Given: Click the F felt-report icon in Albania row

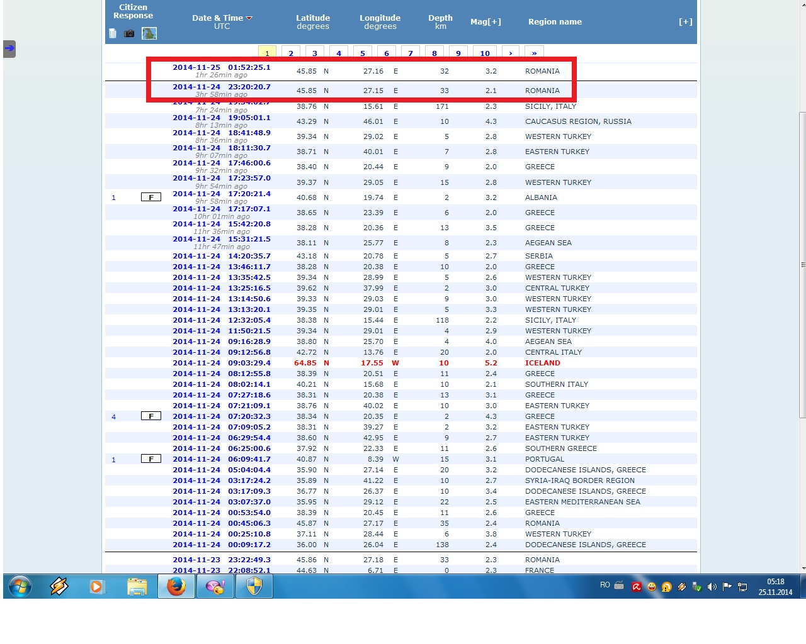Looking at the screenshot, I should 151,197.
